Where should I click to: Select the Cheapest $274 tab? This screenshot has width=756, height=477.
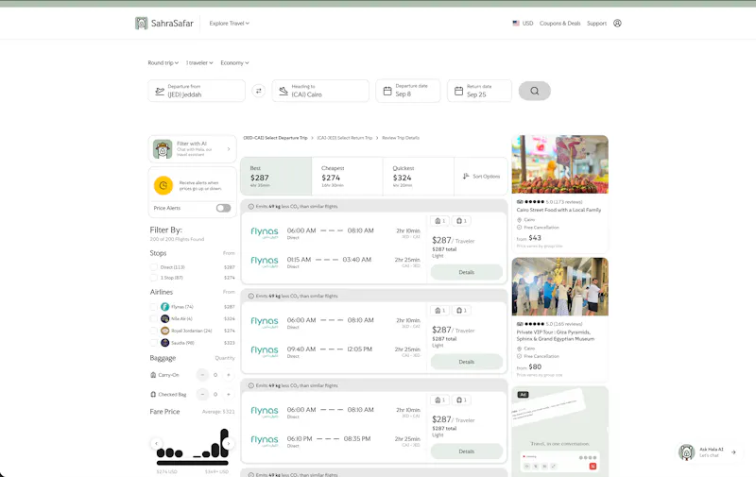click(347, 177)
